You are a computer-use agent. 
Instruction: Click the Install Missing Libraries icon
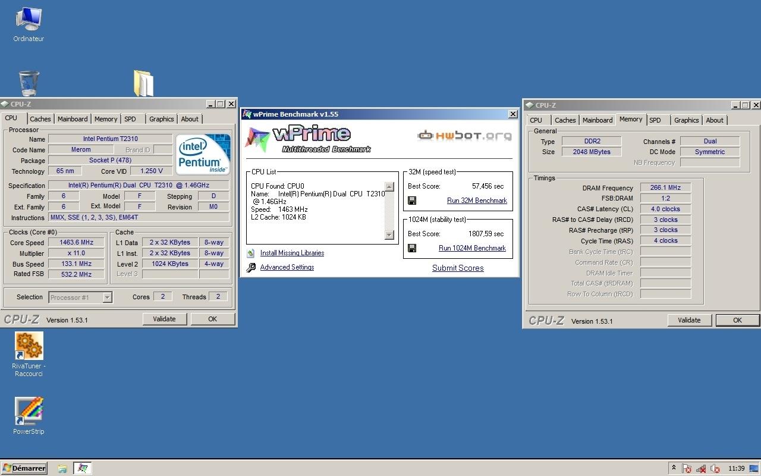tap(251, 253)
